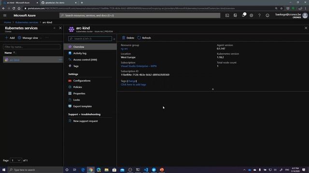Open the feedback smiley icon
The height and width of the screenshot is (173, 309).
[267, 15]
